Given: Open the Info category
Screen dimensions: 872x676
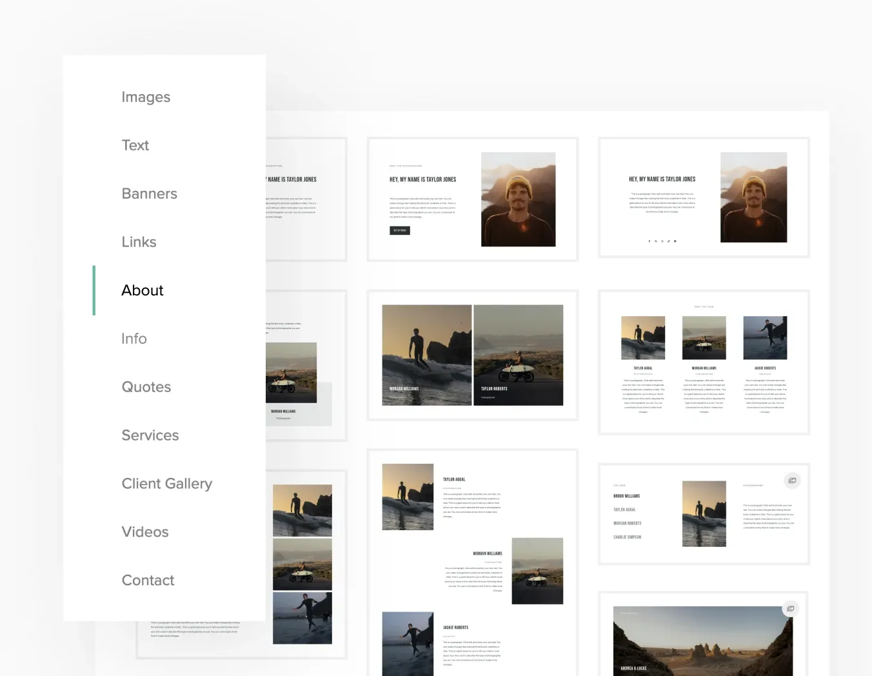Looking at the screenshot, I should [x=134, y=339].
